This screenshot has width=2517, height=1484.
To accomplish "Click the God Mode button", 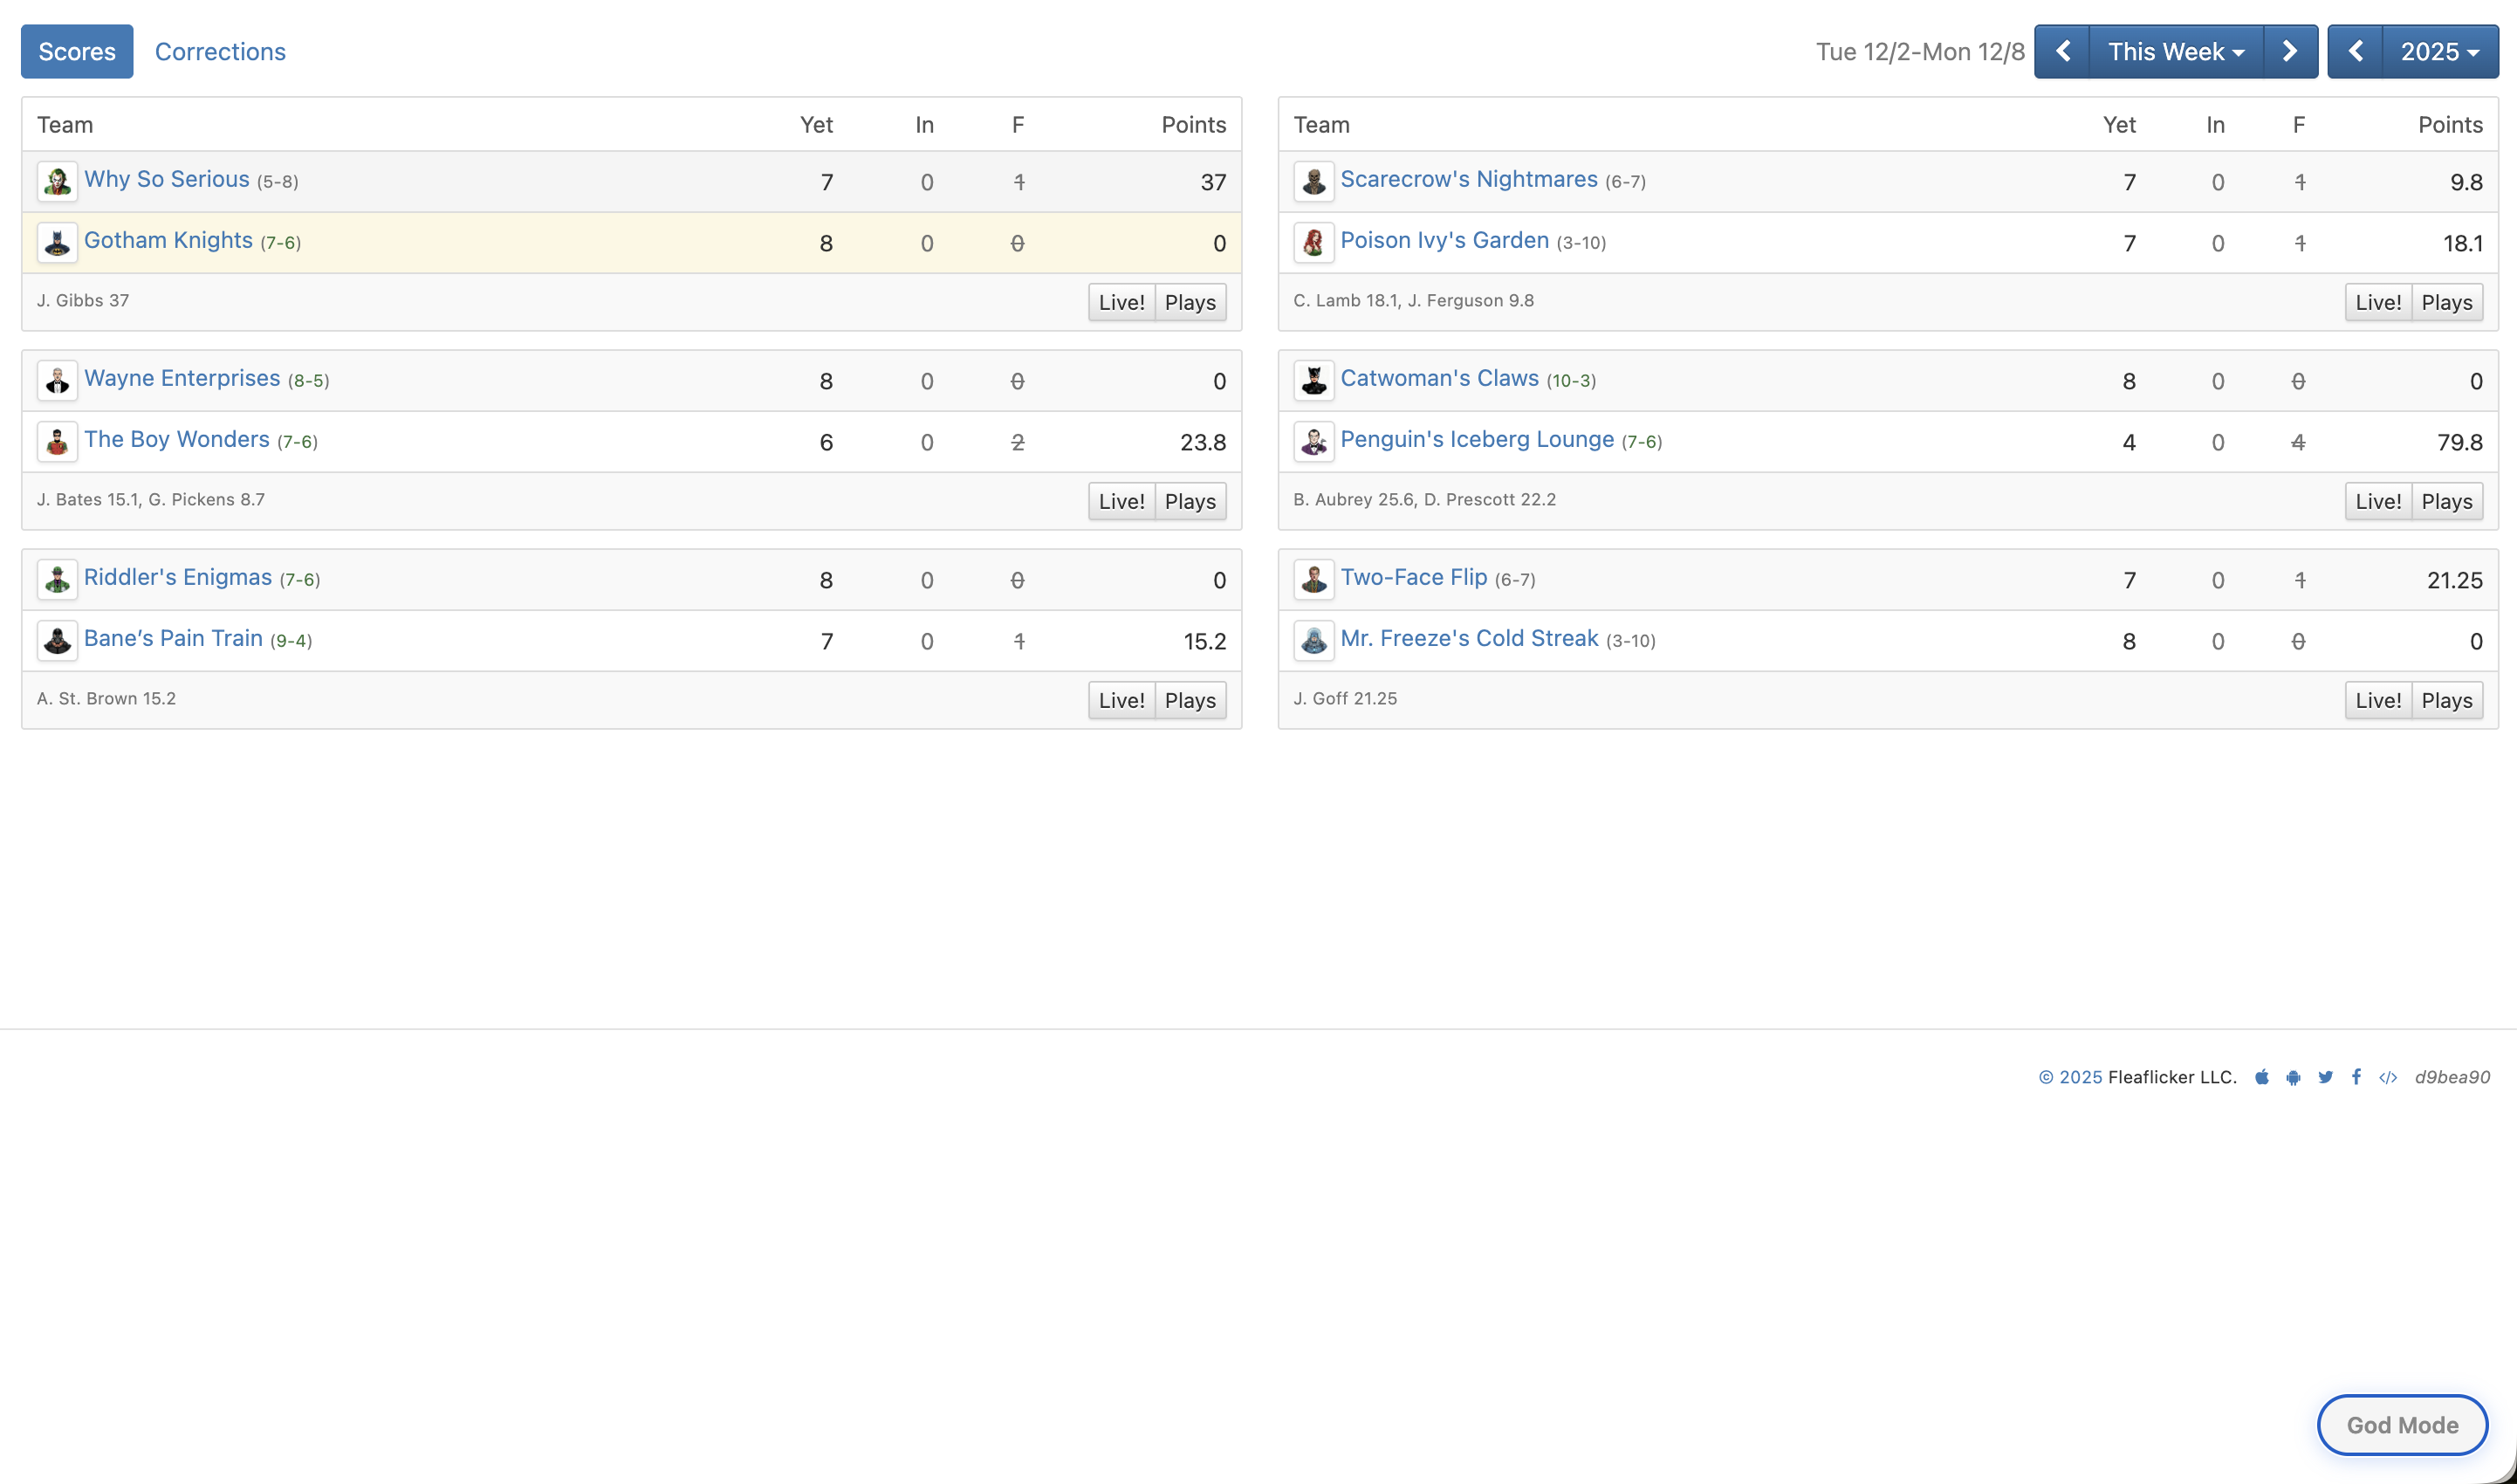I will [x=2403, y=1424].
